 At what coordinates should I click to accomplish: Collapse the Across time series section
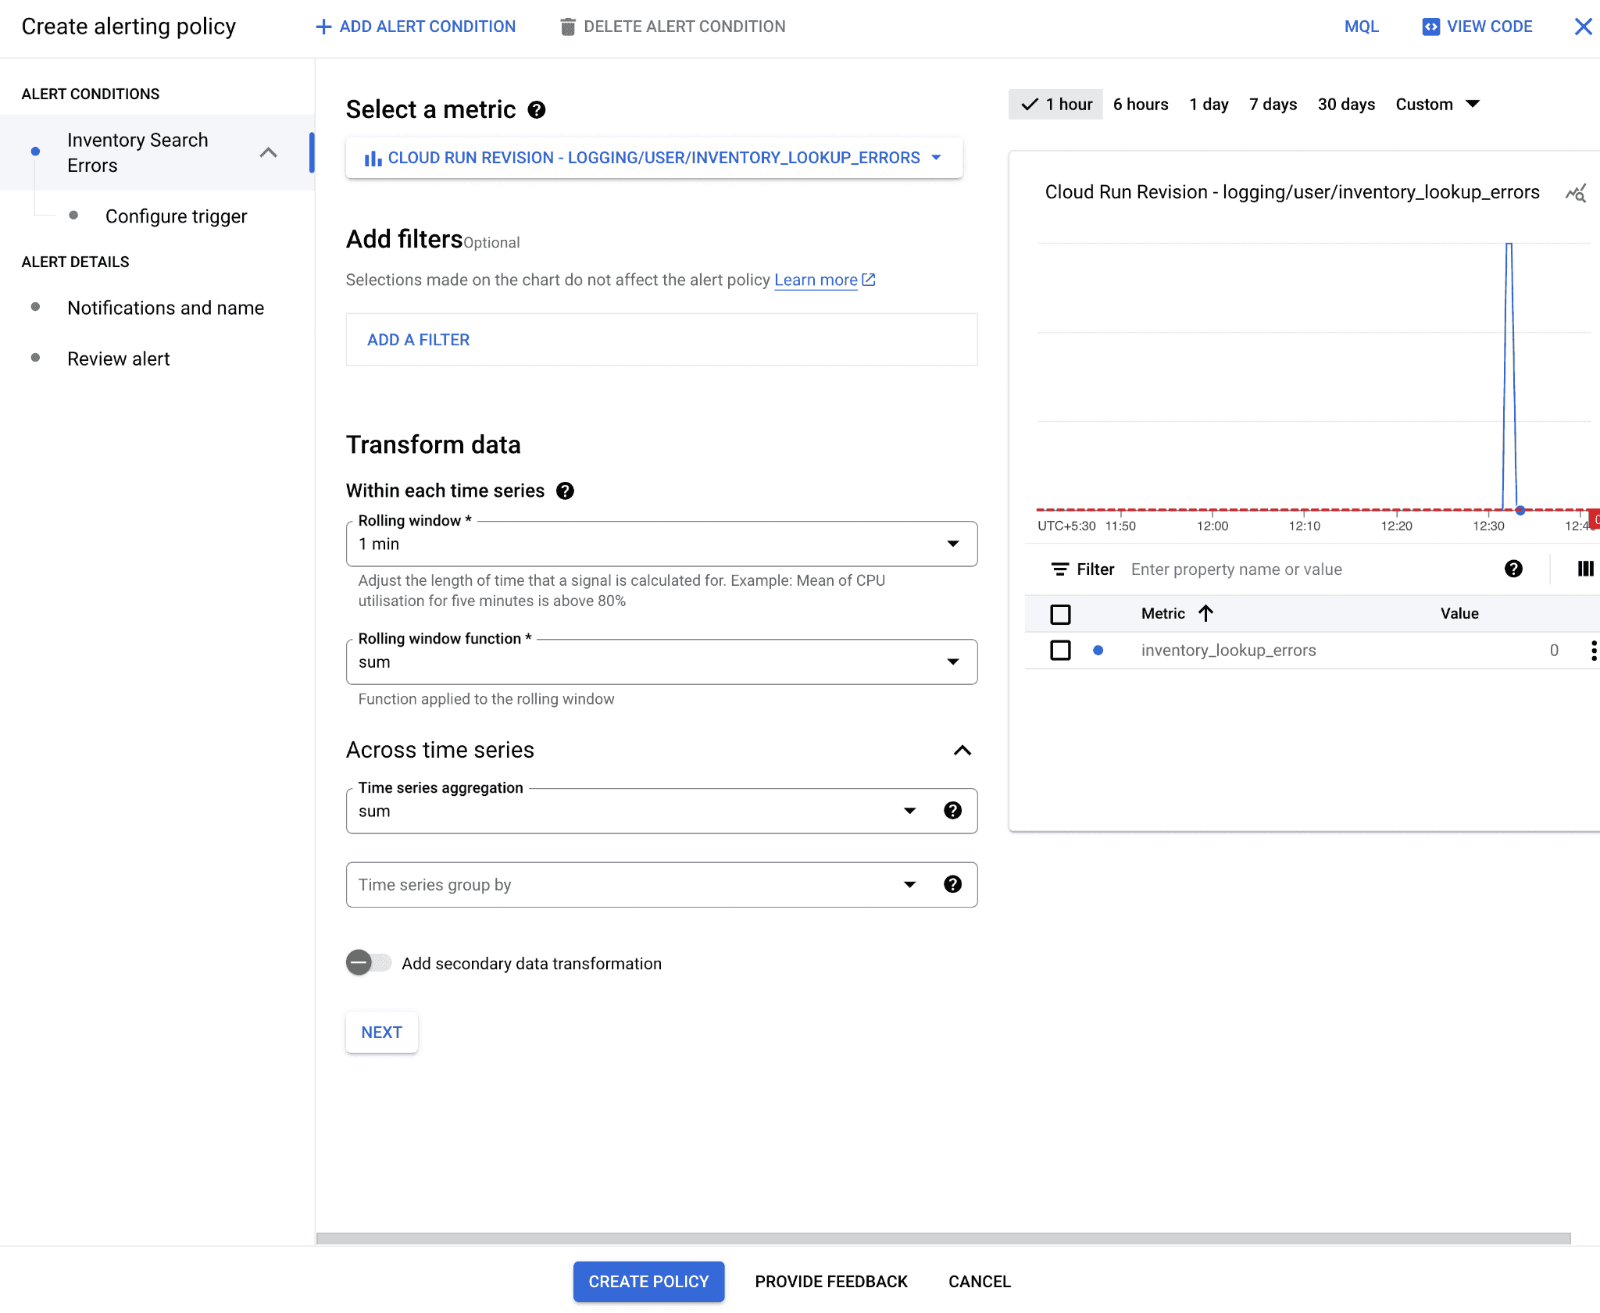click(x=962, y=750)
